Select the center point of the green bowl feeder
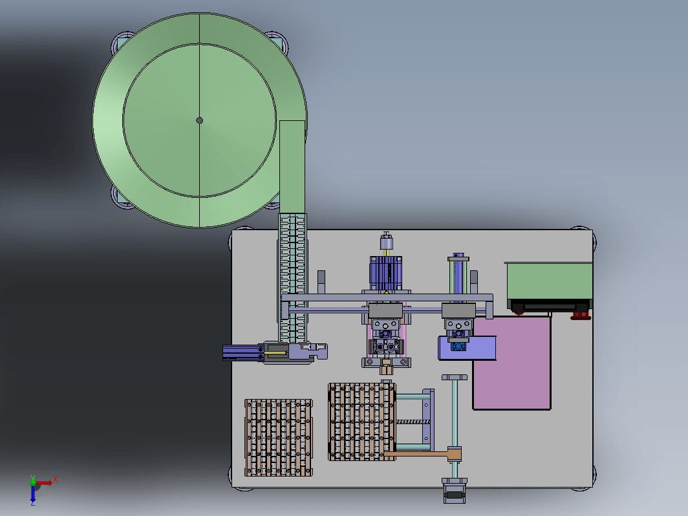This screenshot has width=688, height=516. [x=199, y=120]
